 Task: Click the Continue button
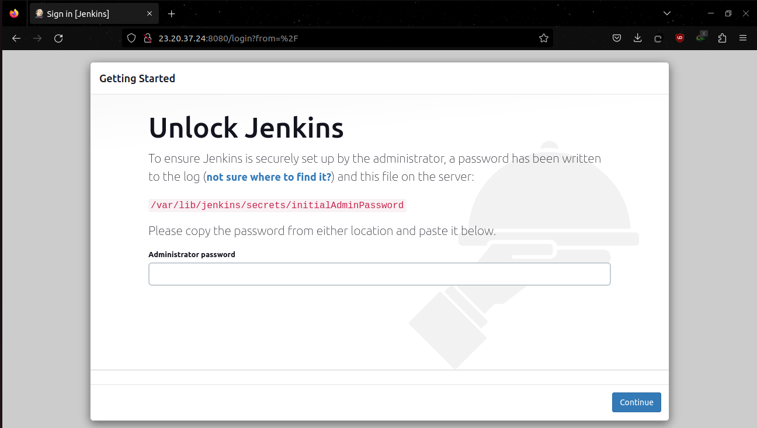tap(637, 402)
